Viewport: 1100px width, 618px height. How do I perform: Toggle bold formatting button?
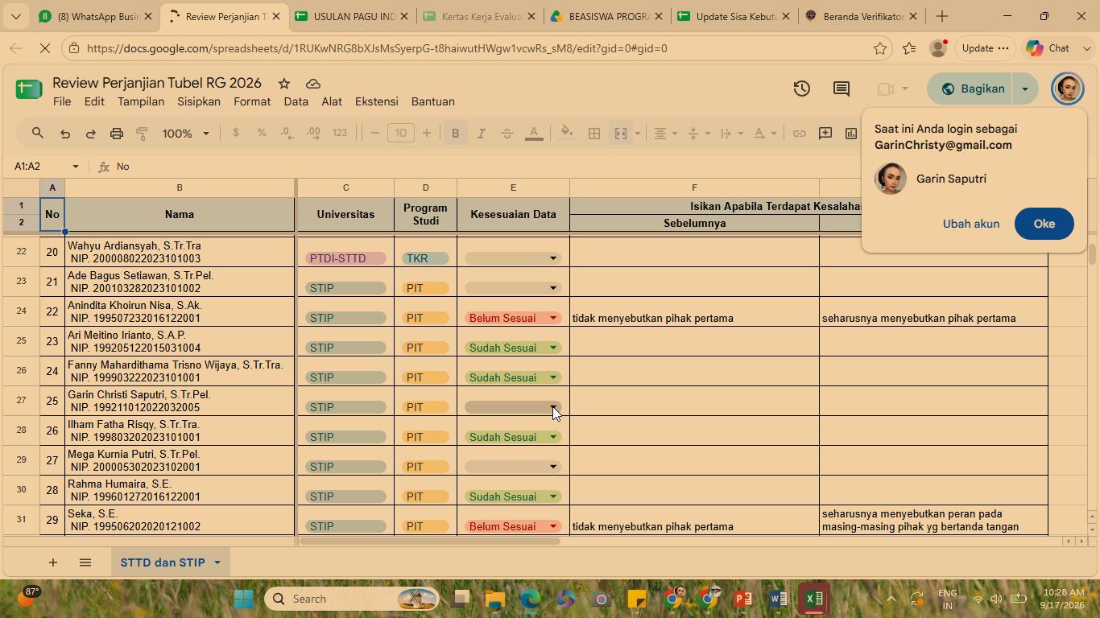(x=455, y=134)
